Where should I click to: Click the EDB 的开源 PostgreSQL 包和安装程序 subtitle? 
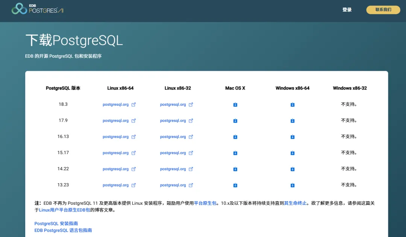coord(63,56)
